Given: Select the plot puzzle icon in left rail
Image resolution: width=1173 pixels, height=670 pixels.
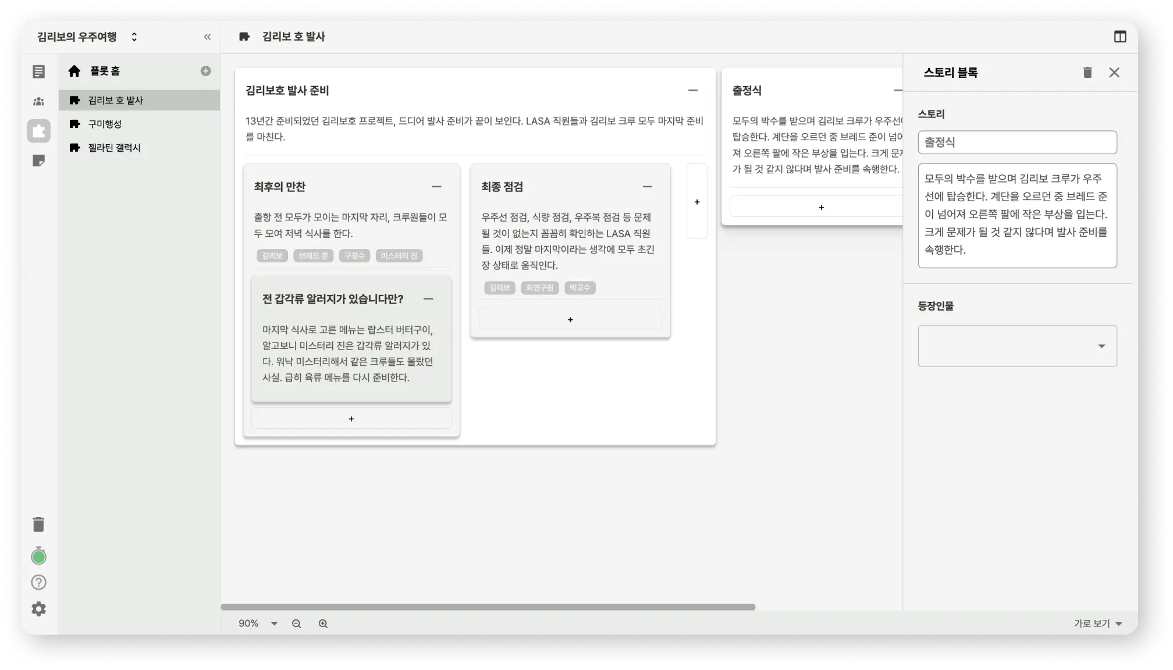Looking at the screenshot, I should click(x=38, y=131).
